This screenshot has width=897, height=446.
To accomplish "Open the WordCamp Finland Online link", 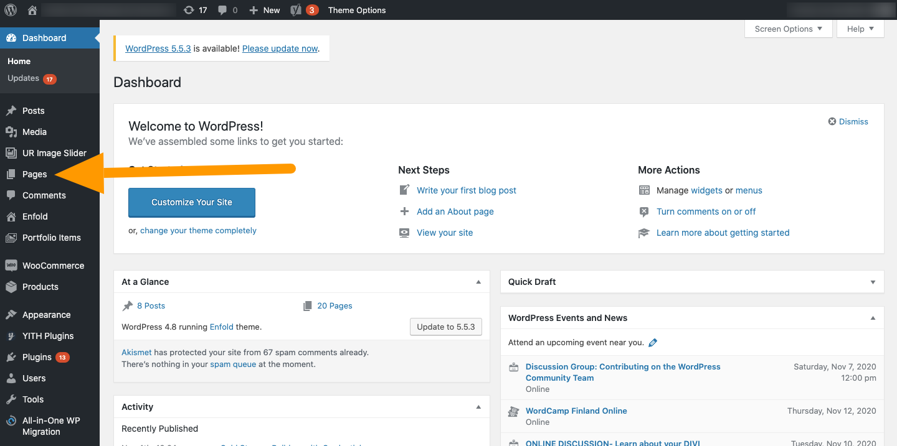I will 576,411.
